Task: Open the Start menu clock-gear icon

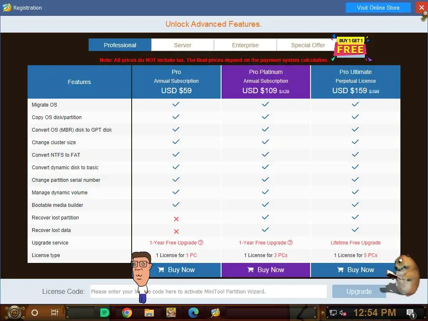Action: 14,313
